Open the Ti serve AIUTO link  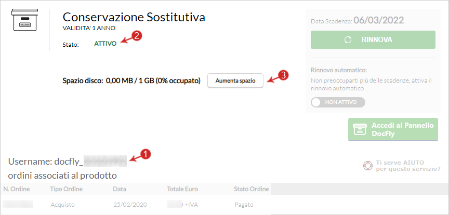tap(408, 166)
